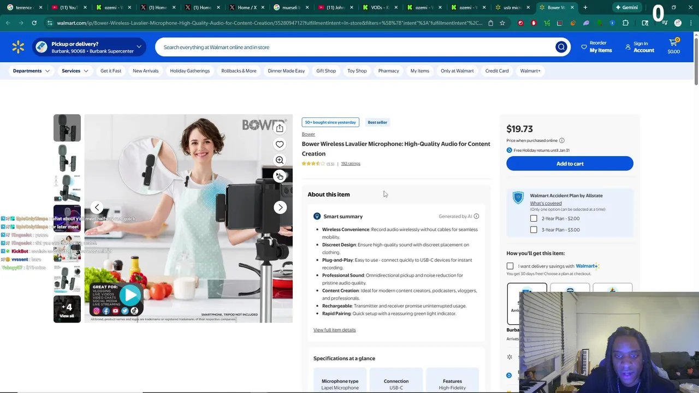Open Holiday Gatherings navigation link

190,71
